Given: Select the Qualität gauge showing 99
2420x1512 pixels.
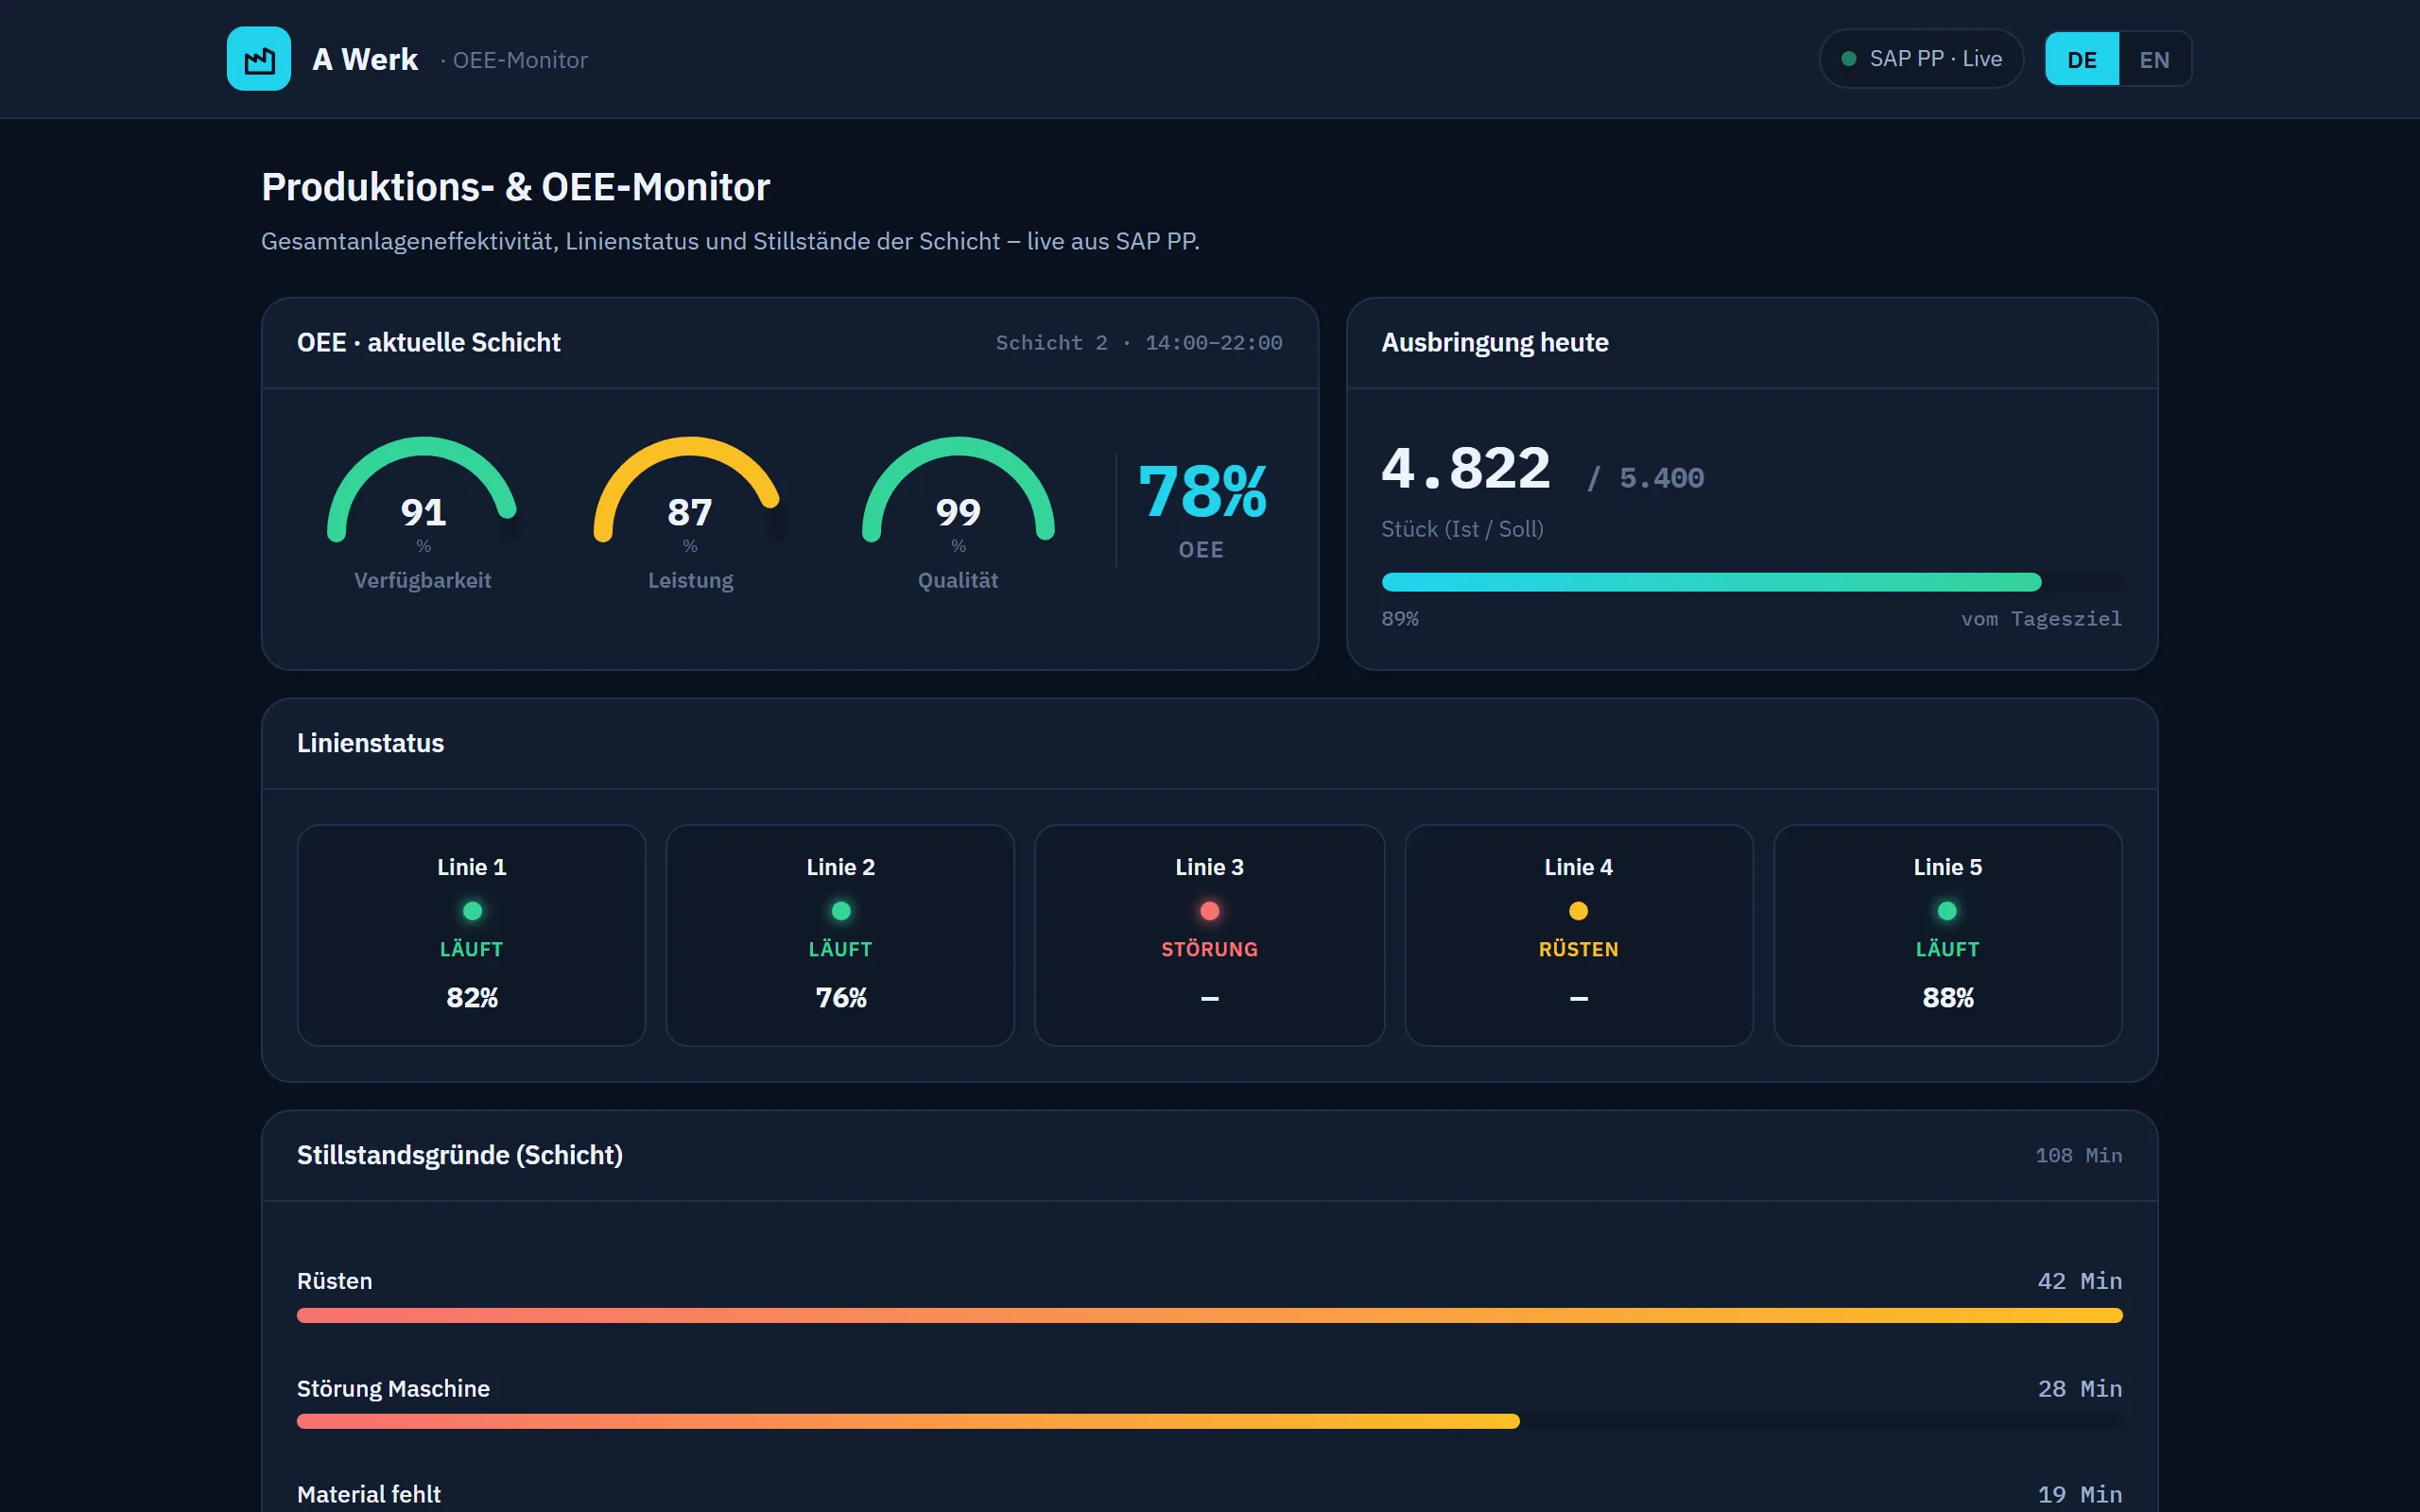Looking at the screenshot, I should coord(957,514).
